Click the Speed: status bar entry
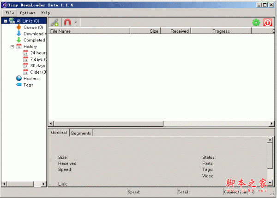Screen dimensions: 277x198 pyautogui.click(x=134, y=192)
